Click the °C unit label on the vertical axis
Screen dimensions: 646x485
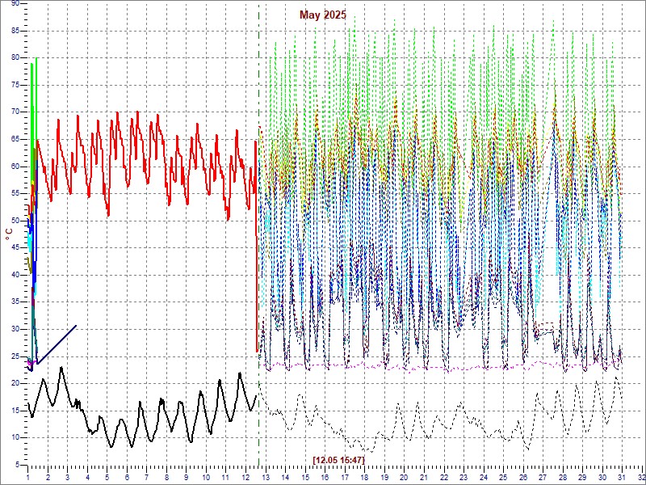[x=9, y=234]
